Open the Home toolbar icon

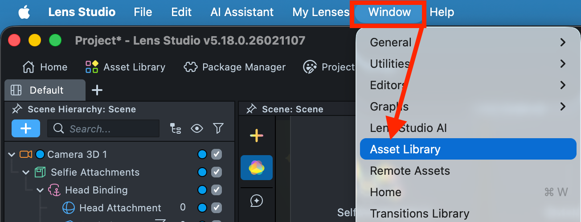pos(29,67)
